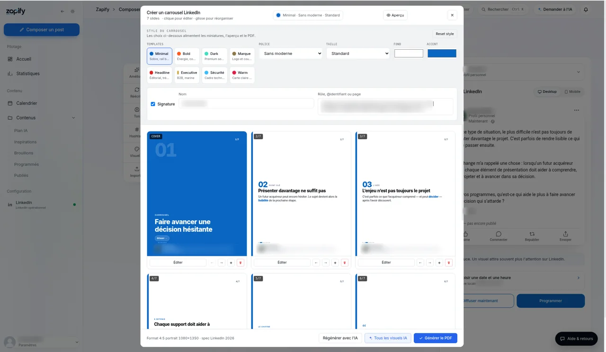Open the Police font dropdown

point(291,54)
